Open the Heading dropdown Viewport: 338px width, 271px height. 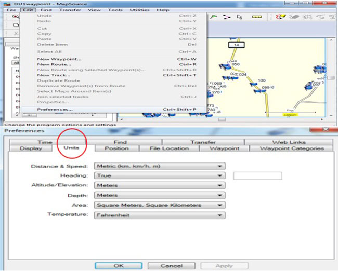[160, 175]
